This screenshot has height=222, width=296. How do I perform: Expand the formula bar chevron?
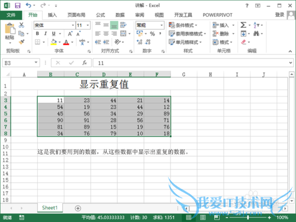[291, 63]
